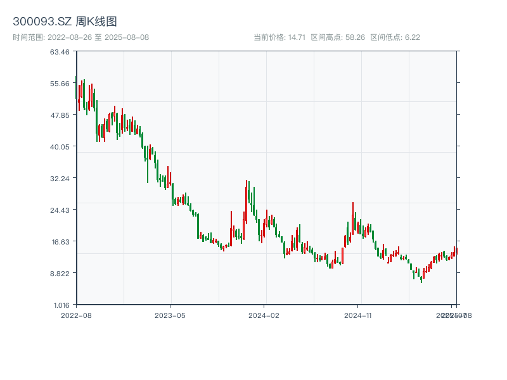Select the 2023-05 x-axis date label

(170, 315)
